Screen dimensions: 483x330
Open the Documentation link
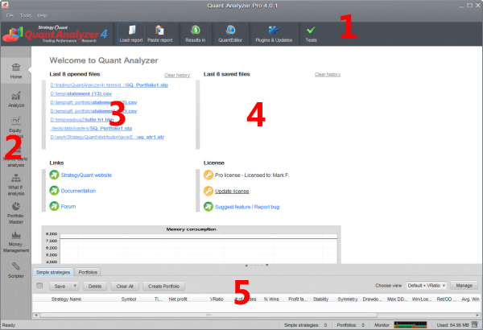(x=78, y=191)
